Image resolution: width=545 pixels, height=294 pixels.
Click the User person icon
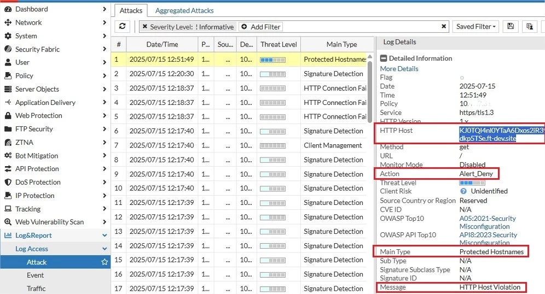pos(8,62)
